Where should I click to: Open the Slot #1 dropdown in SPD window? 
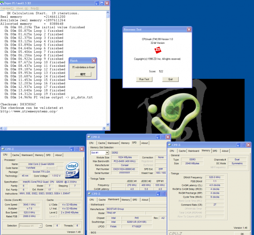click(107, 153)
